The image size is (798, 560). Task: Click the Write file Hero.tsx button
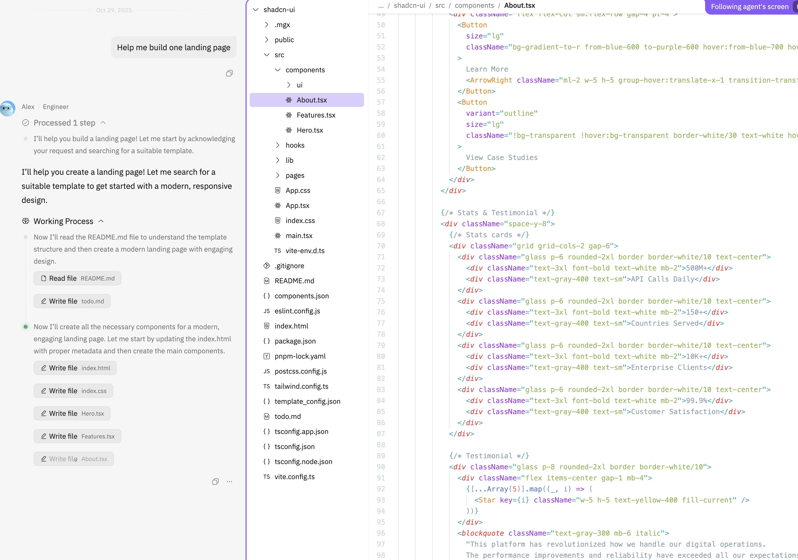point(72,413)
